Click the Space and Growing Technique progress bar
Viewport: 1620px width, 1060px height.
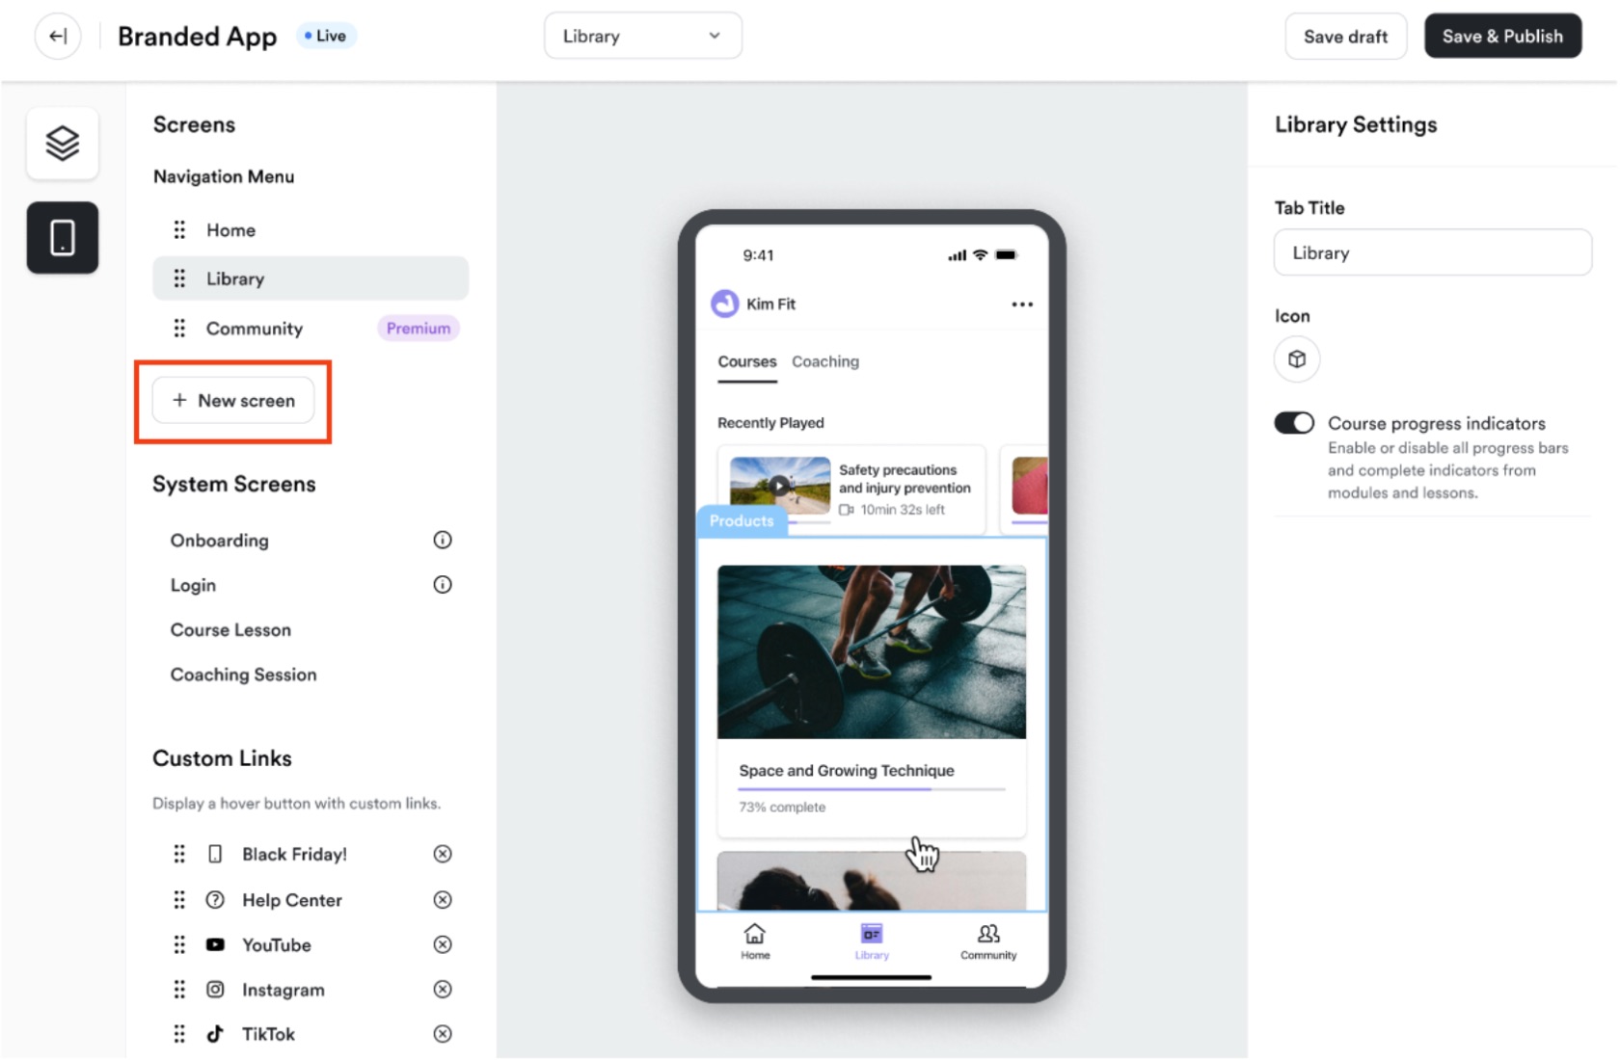tap(872, 789)
